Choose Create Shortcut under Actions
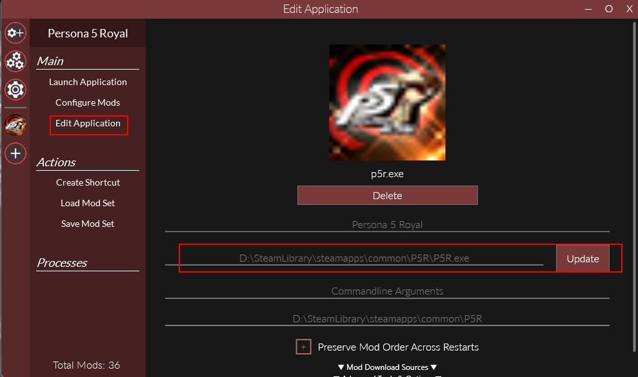The image size is (638, 377). [88, 182]
